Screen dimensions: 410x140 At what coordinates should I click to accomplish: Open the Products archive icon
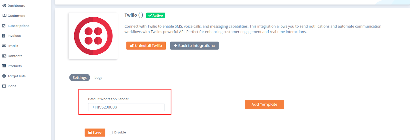4,66
